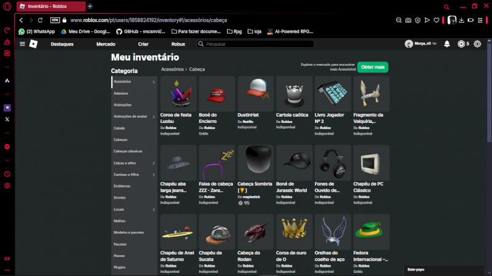Viewport: 492px width, 276px height.
Task: Open the loja bookmarks folder
Action: click(x=255, y=31)
